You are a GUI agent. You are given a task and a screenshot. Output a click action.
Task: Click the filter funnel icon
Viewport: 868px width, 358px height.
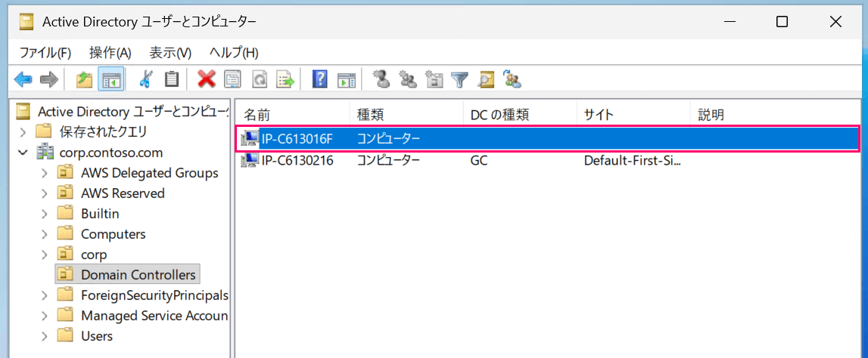[459, 79]
